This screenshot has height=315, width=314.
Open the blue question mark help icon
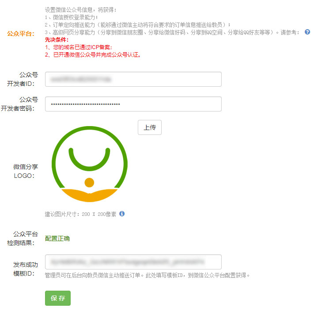pyautogui.click(x=307, y=32)
